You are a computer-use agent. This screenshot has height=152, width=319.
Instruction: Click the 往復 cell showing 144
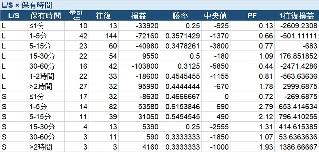click(104, 36)
